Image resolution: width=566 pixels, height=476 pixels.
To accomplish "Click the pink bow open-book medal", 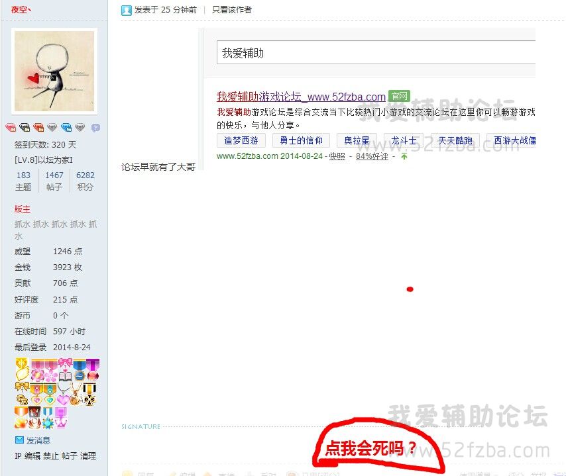I will (x=65, y=369).
